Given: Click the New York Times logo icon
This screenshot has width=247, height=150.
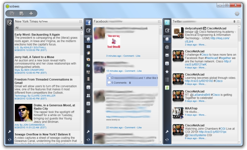Looking at the screenshot, I should tap(10, 23).
